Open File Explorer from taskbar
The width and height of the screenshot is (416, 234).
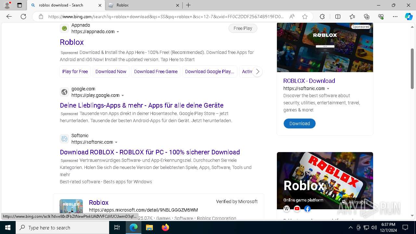pos(149,227)
